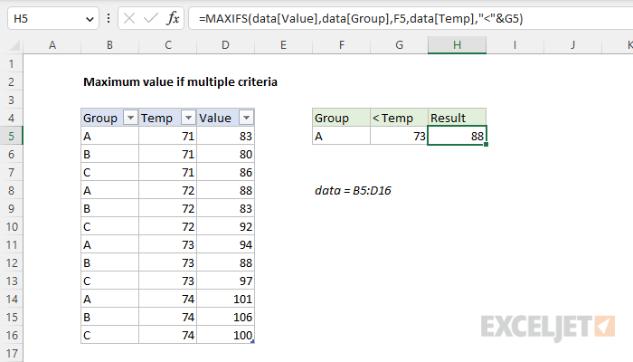Screen dimensions: 633x362
Task: Select column E header
Action: click(283, 45)
